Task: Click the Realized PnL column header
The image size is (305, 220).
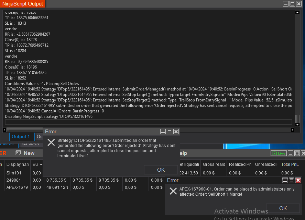Action: (x=240, y=164)
